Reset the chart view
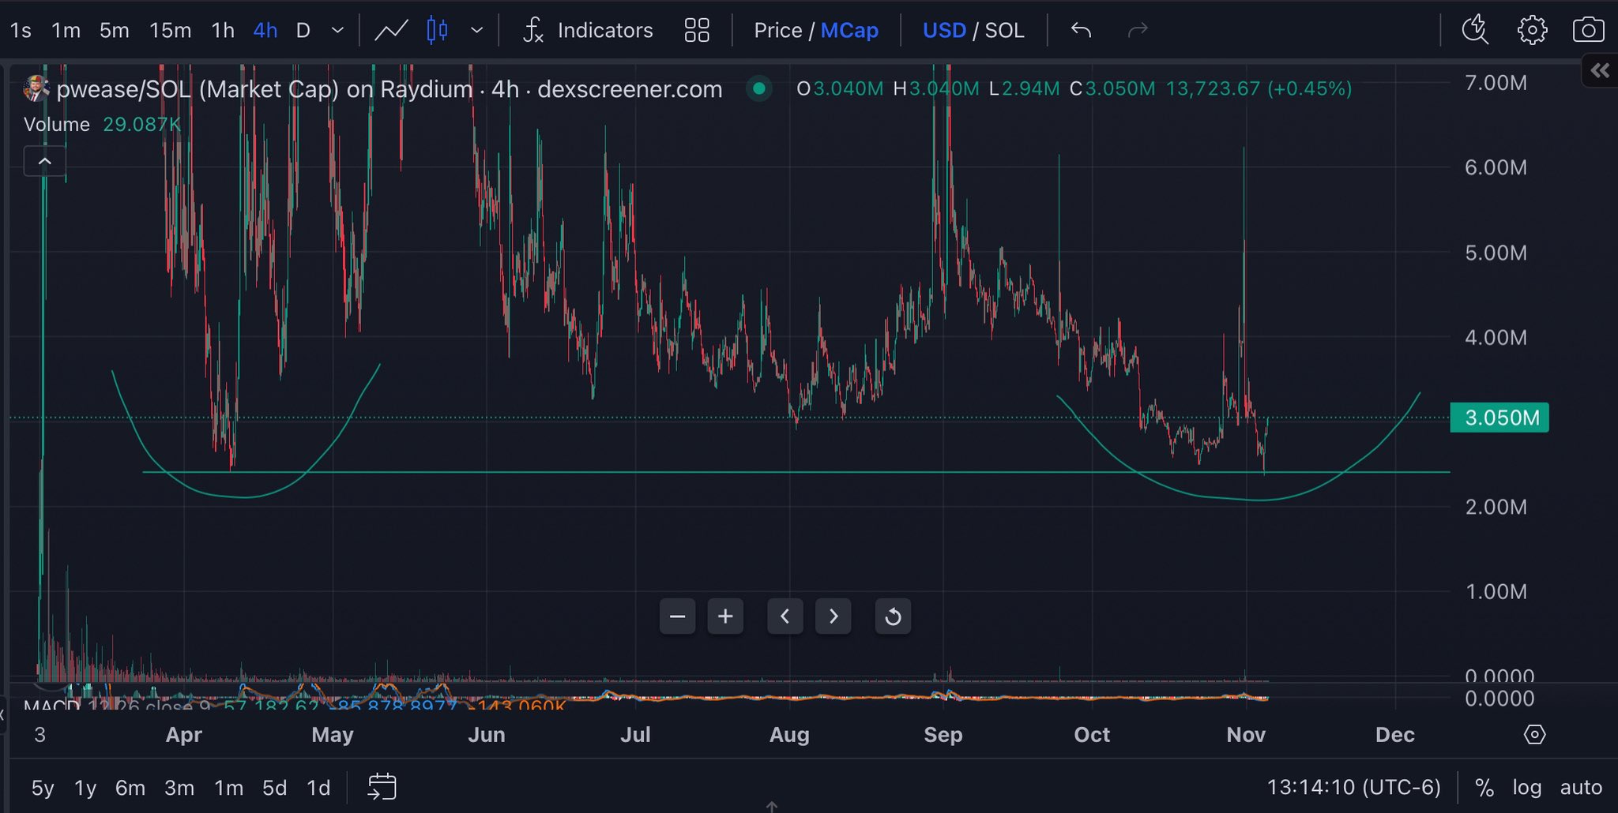The height and width of the screenshot is (813, 1618). [893, 616]
